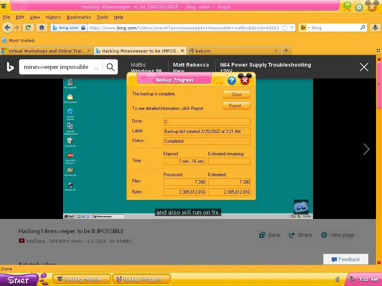Screen dimensions: 382x286
Task: Click the Bing logo on video page
Action: [10, 67]
